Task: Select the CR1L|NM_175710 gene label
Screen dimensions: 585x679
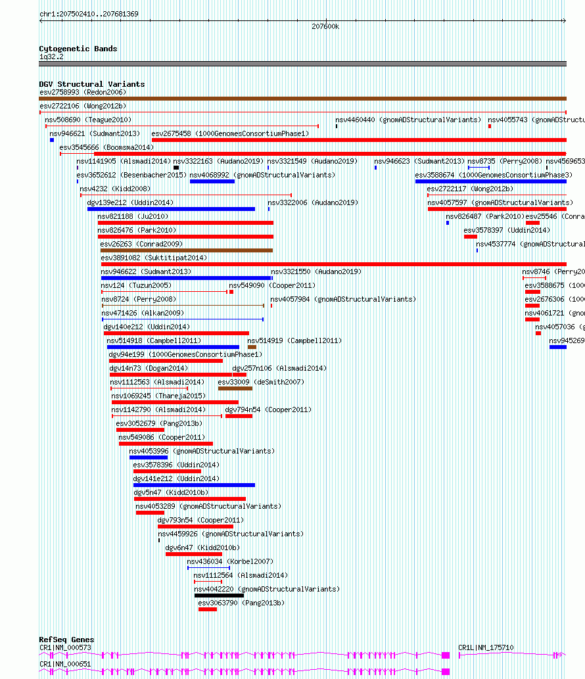Action: click(486, 649)
